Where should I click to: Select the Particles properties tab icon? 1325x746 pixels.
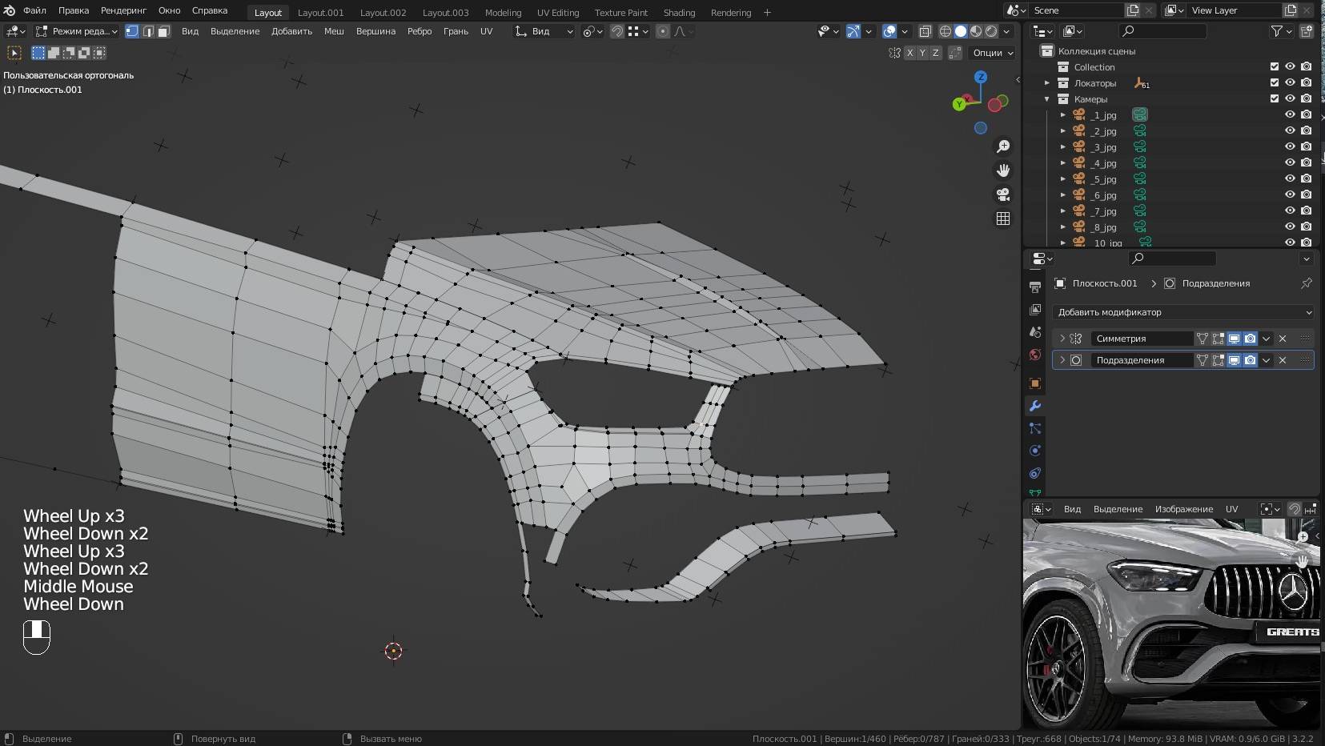coord(1035,428)
